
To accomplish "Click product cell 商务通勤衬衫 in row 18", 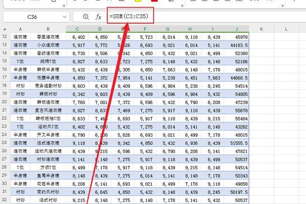I will point(48,86).
